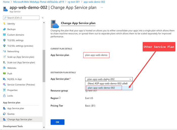The width and height of the screenshot is (177, 130).
Task: Open the more options ellipsis
Action: pyautogui.click(x=102, y=8)
